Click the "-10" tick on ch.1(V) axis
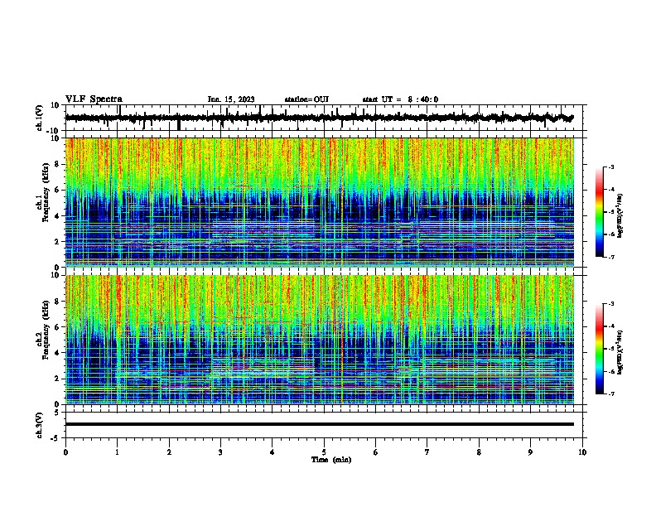656x507 pixels. [x=54, y=131]
